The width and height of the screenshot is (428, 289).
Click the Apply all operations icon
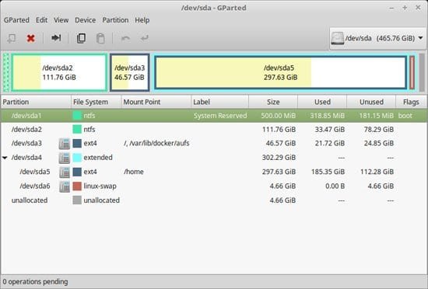point(145,38)
